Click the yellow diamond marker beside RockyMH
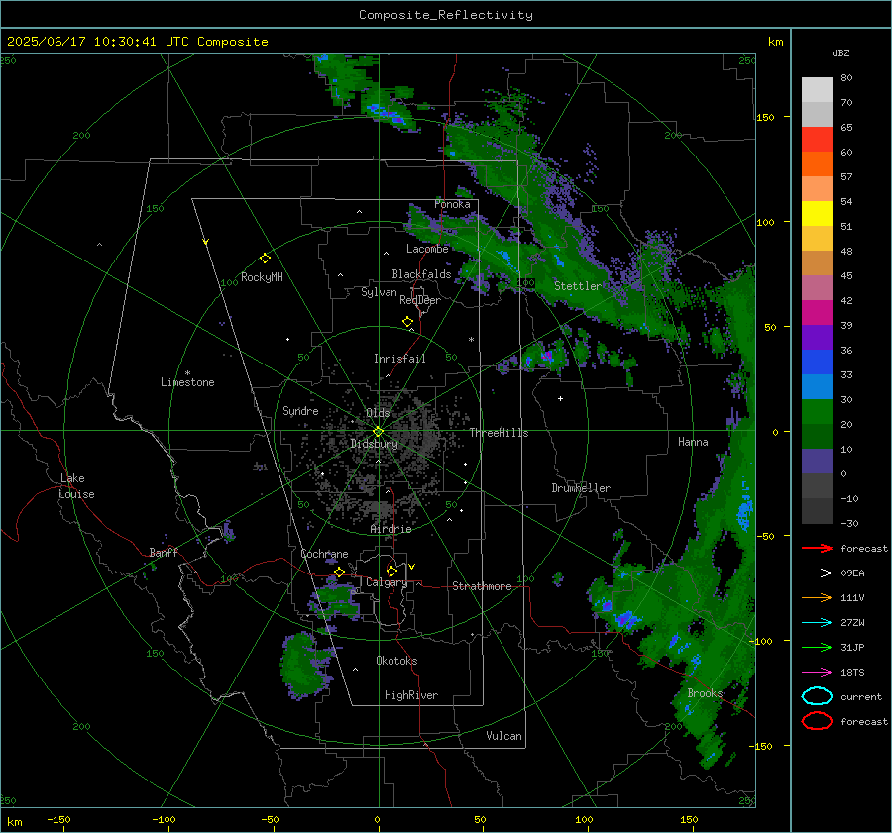The height and width of the screenshot is (833, 892). click(265, 259)
